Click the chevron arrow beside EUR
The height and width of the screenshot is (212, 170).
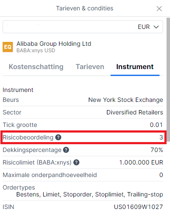tap(156, 27)
